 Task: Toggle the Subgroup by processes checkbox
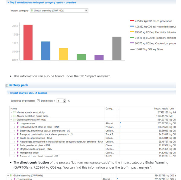coord(38,101)
